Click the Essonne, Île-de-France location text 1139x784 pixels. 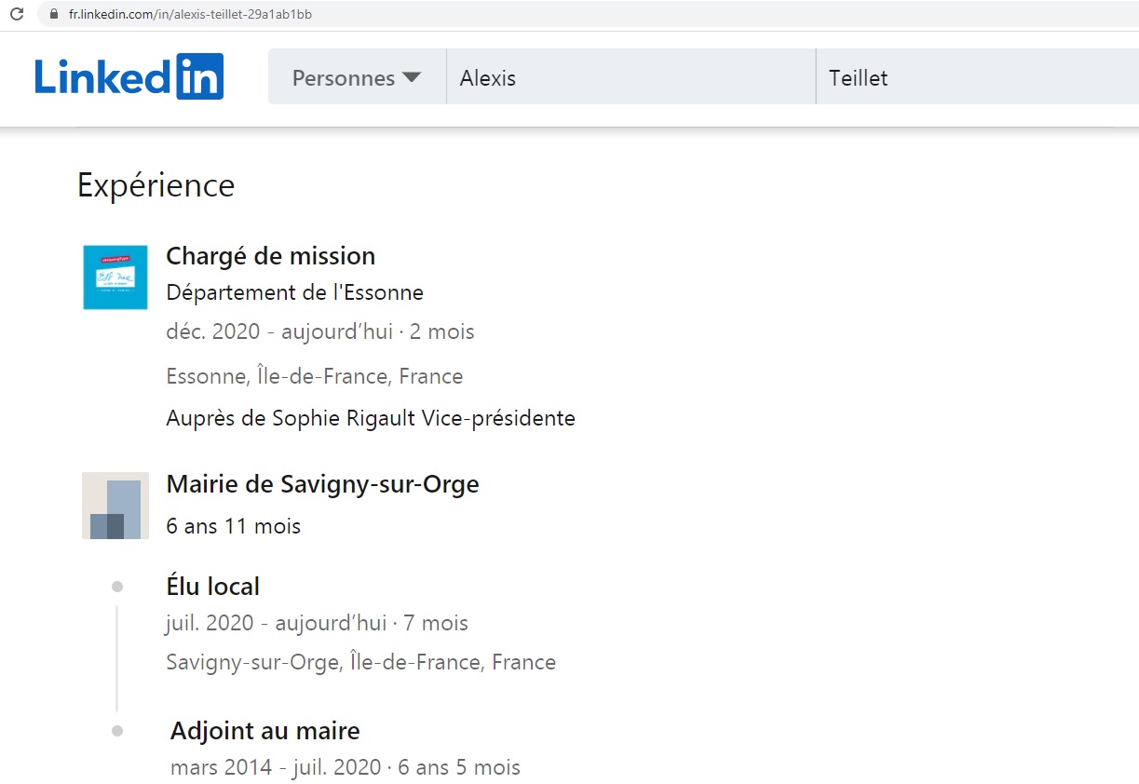tap(314, 376)
